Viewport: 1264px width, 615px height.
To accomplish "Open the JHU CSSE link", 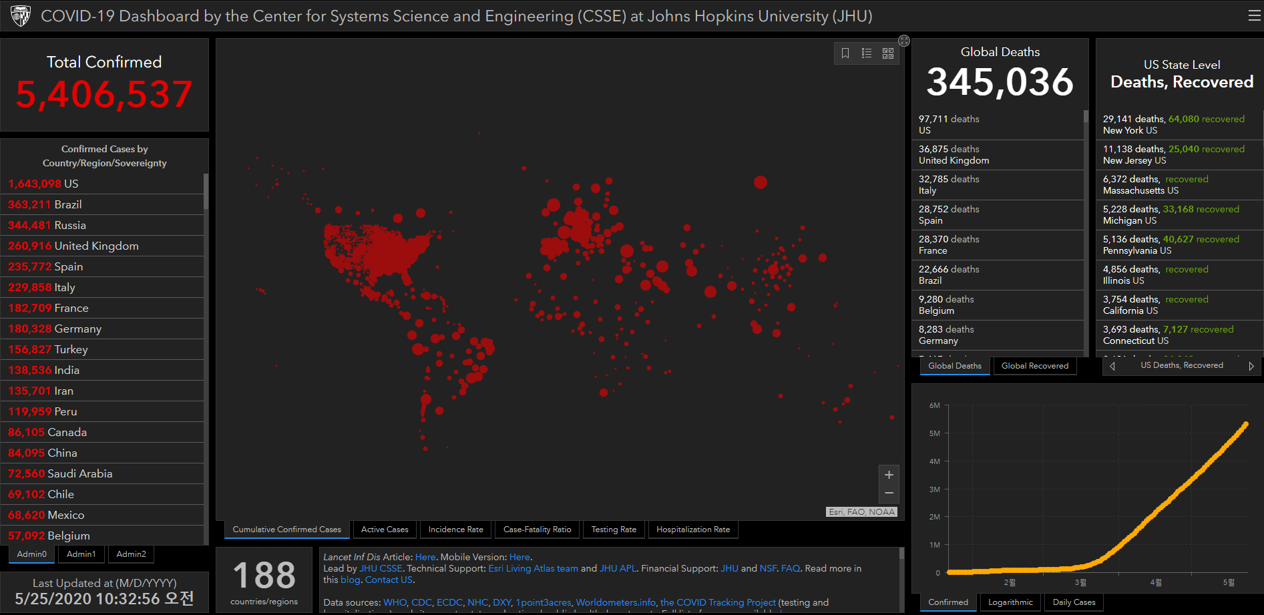I will click(x=381, y=568).
